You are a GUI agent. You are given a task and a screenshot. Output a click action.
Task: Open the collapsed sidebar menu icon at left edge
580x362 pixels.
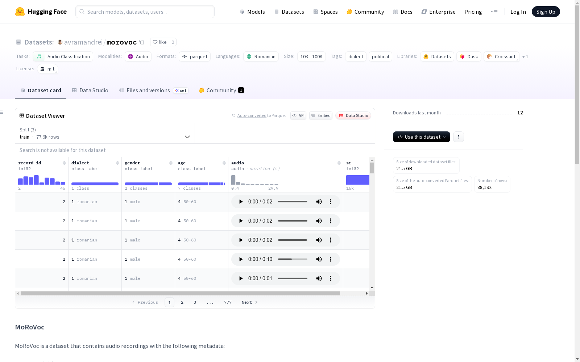point(1,112)
